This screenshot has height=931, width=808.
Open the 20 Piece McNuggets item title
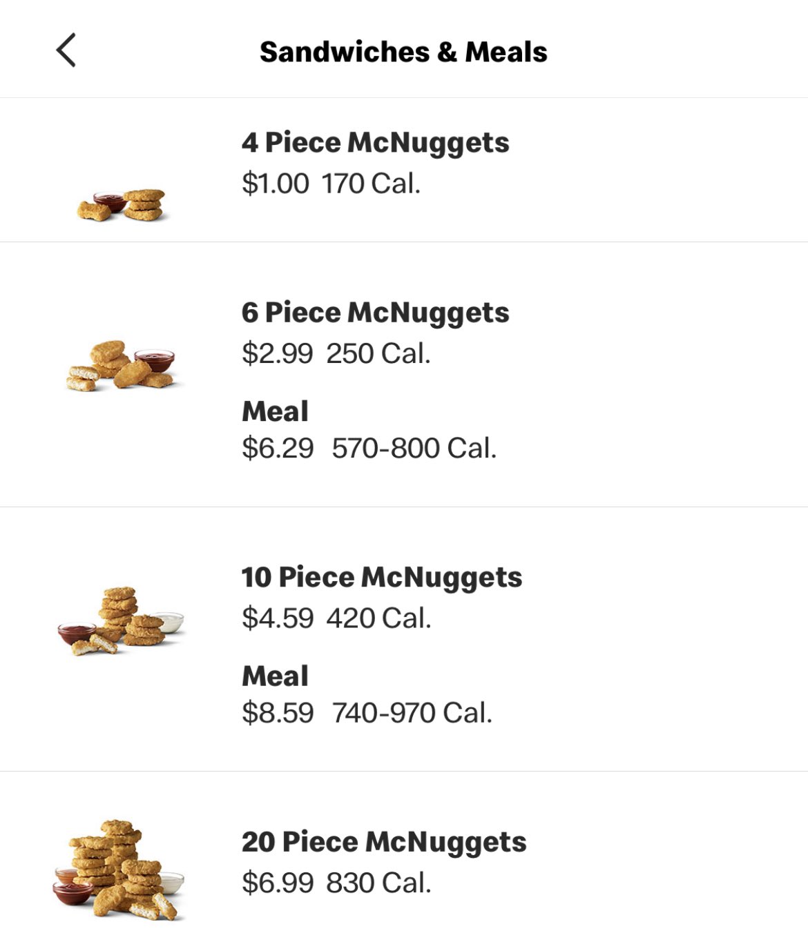coord(384,842)
